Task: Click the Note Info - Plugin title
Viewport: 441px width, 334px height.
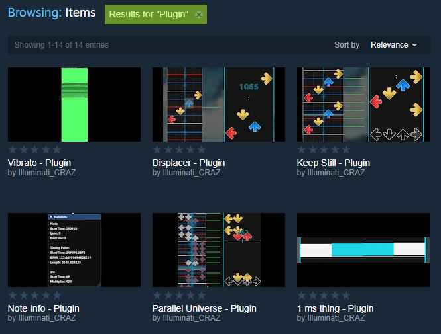Action: click(x=44, y=308)
